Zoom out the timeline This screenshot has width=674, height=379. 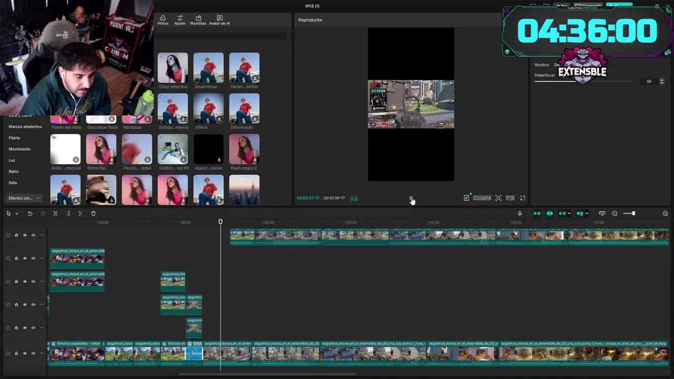(x=614, y=213)
